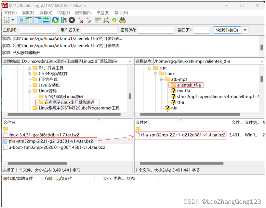Disconnect from the current server
The height and width of the screenshot is (208, 266).
pyautogui.click(x=79, y=20)
